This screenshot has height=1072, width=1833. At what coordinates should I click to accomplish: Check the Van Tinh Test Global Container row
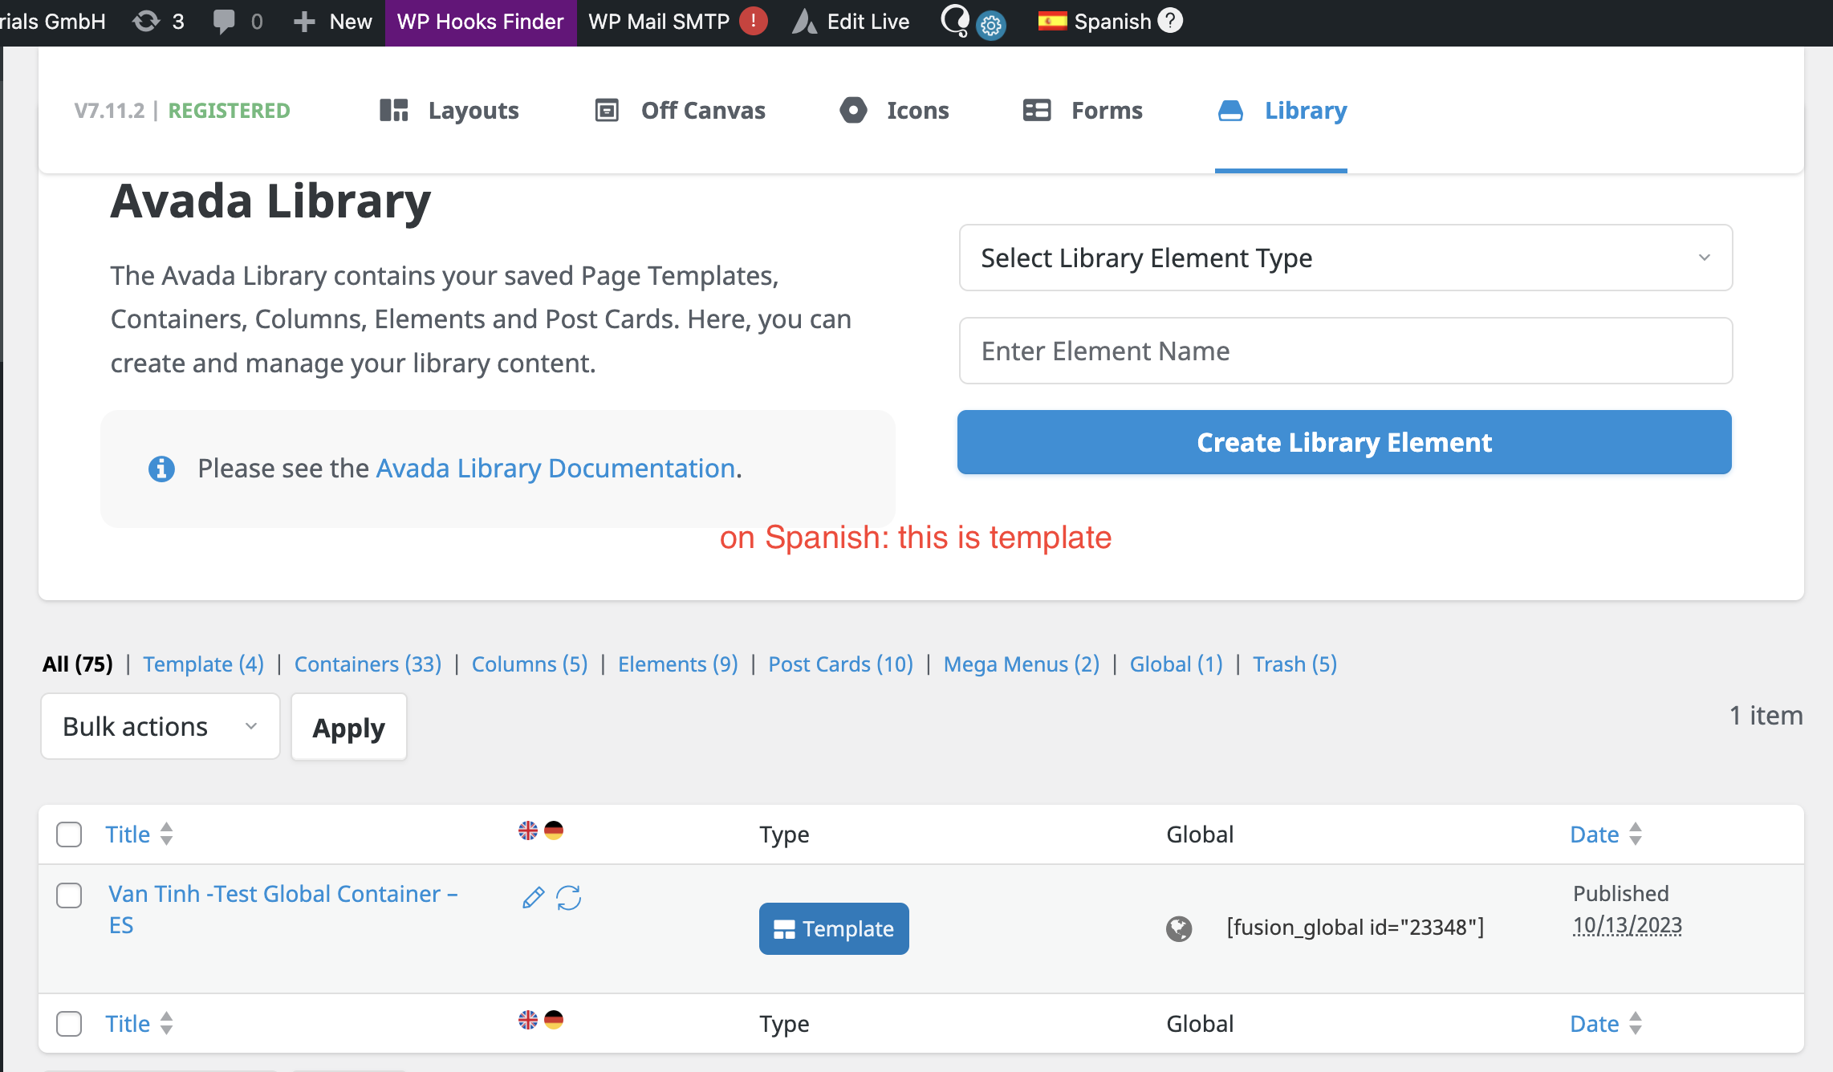point(69,895)
